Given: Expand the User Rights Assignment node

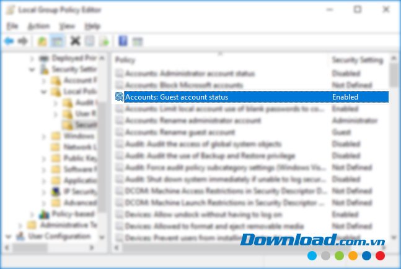Looking at the screenshot, I should [56, 114].
